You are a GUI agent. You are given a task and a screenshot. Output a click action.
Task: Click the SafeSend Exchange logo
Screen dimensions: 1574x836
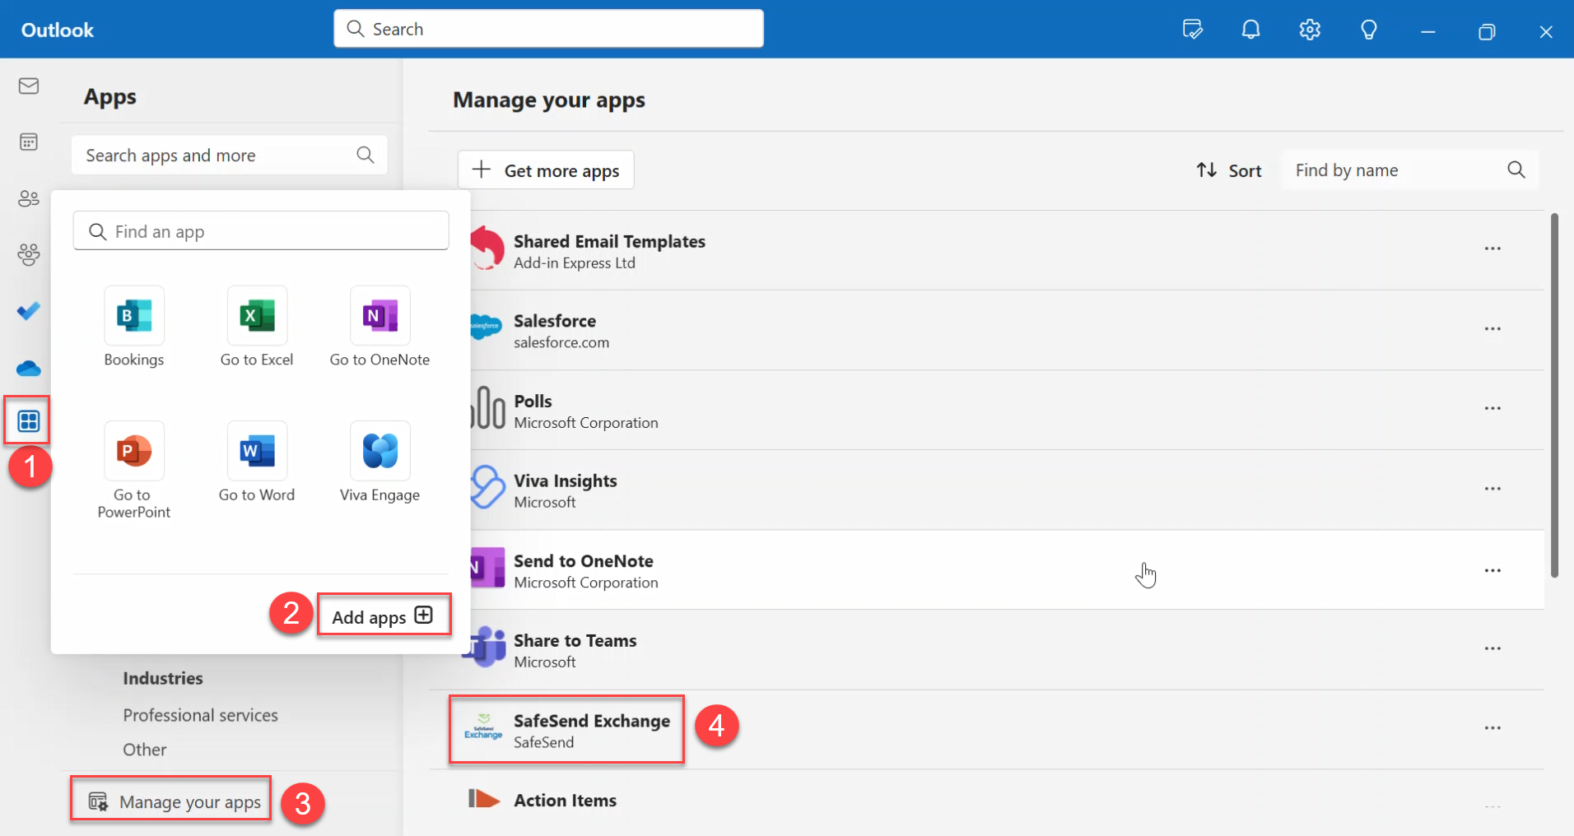[x=483, y=728]
